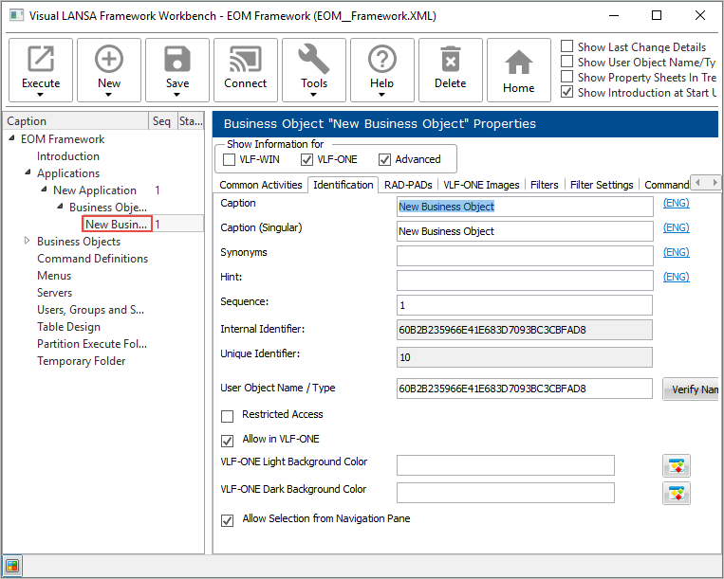
Task: Click the (ENG) link beside Hint
Action: point(676,277)
